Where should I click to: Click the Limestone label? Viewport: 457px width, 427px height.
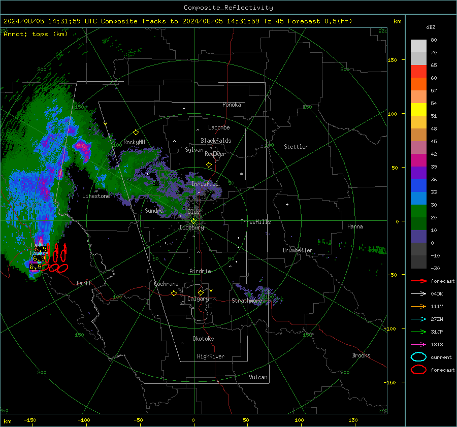tap(96, 196)
